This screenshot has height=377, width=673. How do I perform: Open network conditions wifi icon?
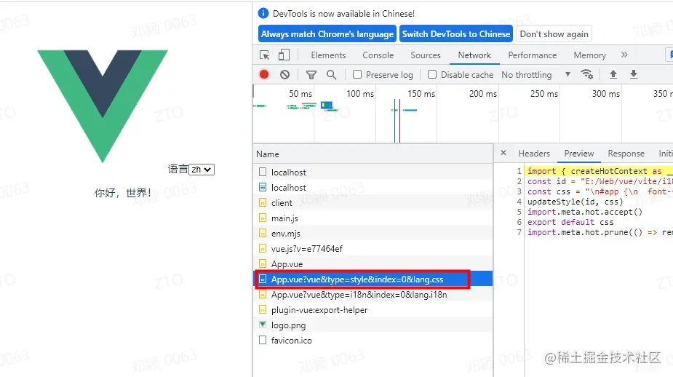click(586, 74)
